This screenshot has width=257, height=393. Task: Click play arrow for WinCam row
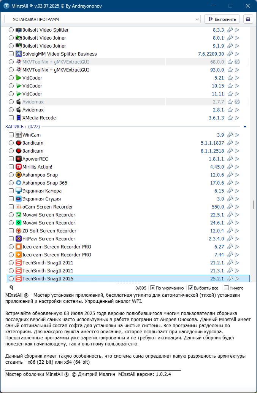(x=237, y=135)
